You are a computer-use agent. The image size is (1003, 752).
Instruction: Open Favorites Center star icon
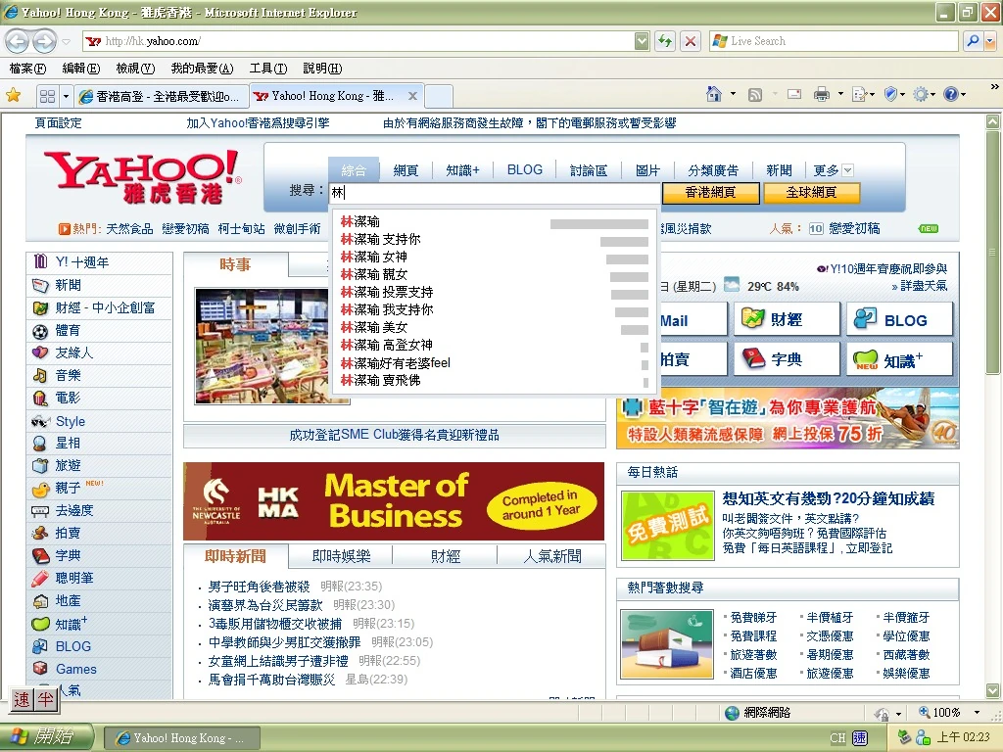pyautogui.click(x=14, y=96)
